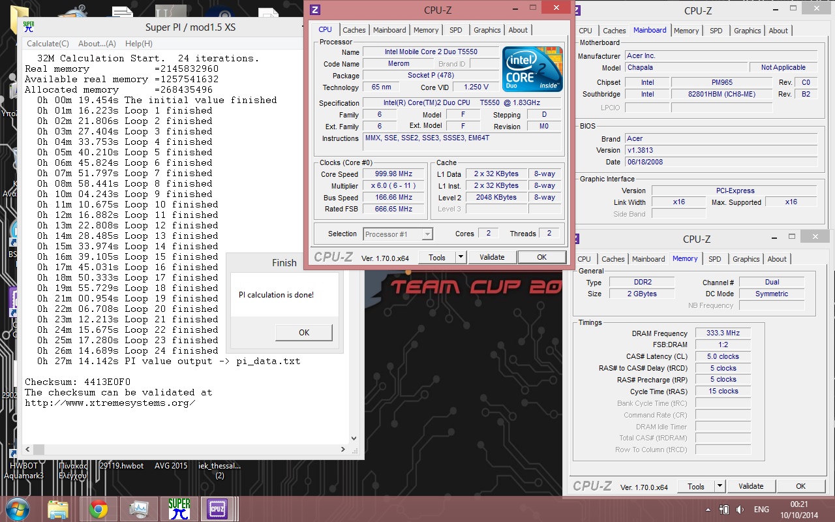Image resolution: width=835 pixels, height=522 pixels.
Task: Open Help(H) menu in Super PI
Action: coord(139,44)
